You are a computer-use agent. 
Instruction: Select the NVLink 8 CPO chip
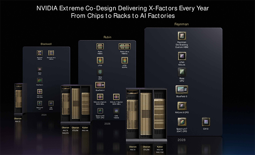[182, 106]
